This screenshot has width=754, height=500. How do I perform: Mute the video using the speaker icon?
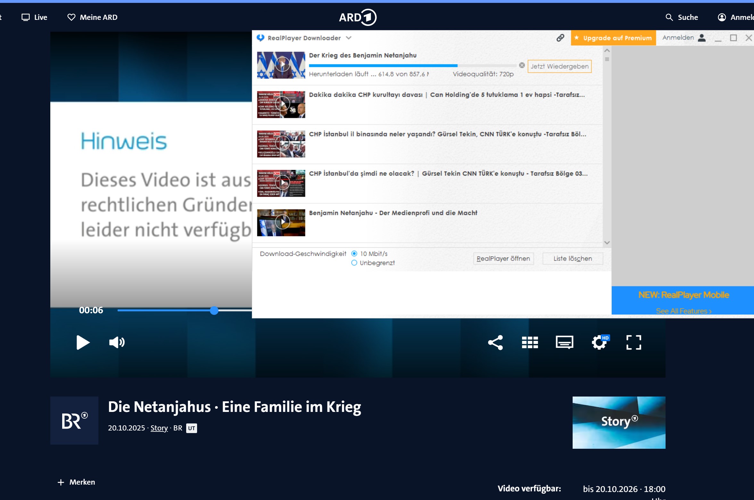(117, 342)
